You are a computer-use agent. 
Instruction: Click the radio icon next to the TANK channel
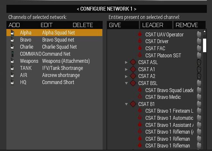12,68
